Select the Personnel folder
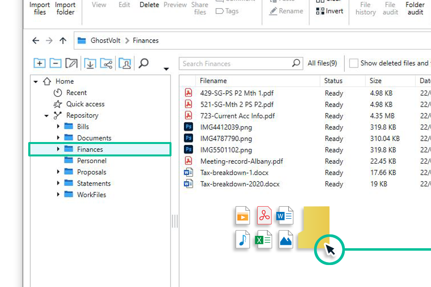 click(x=91, y=161)
